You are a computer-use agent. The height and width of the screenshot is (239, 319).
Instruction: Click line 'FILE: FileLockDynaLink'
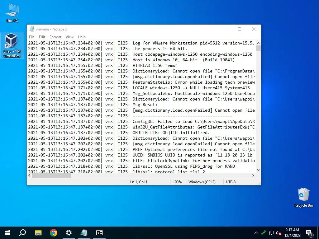[141, 161]
